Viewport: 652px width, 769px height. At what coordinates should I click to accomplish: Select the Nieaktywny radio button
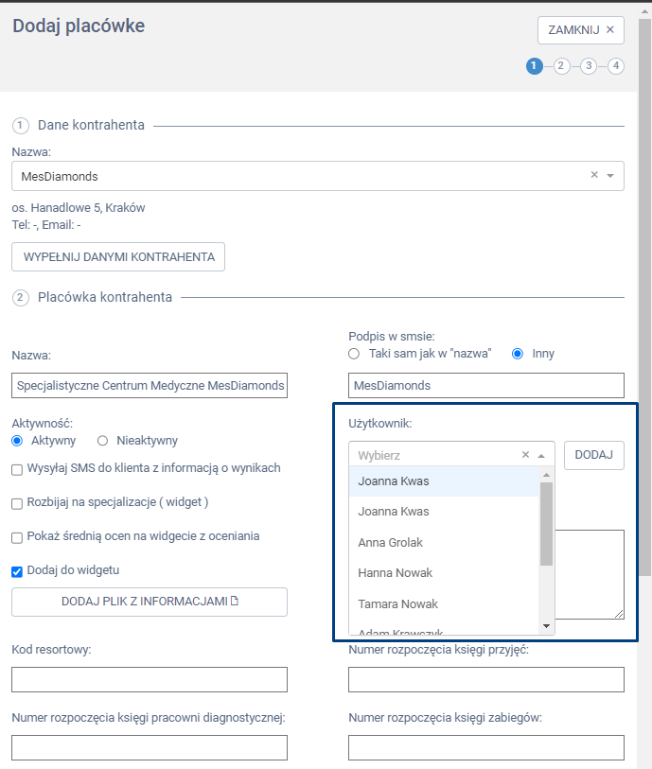[x=103, y=441]
